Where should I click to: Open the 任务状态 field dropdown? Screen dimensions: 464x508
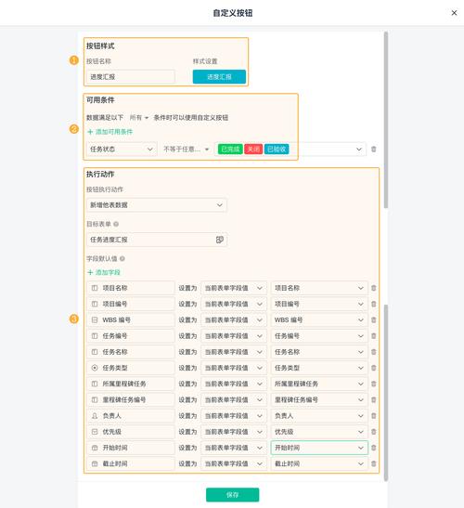[122, 149]
